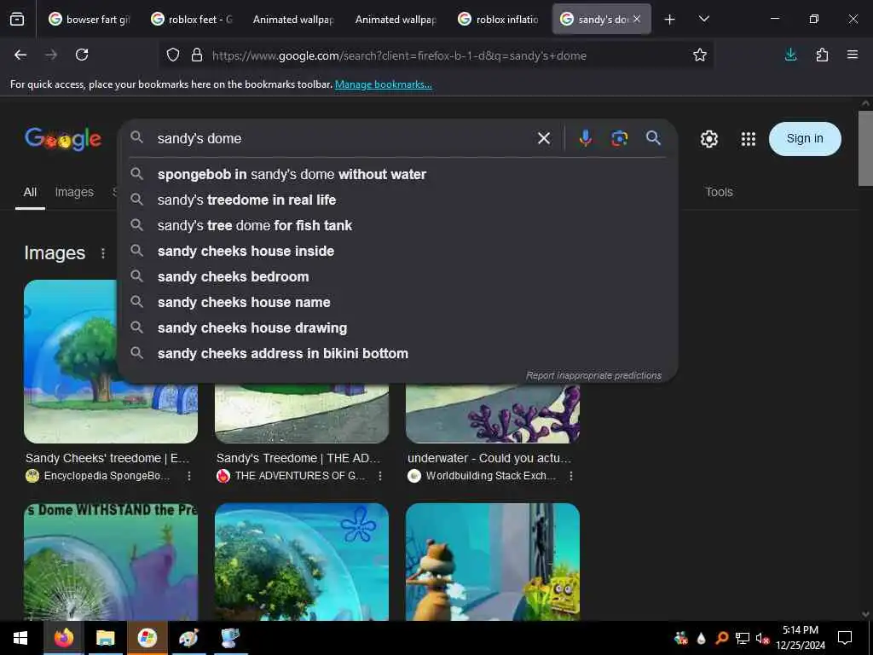Open Google quick settings gear
This screenshot has width=873, height=655.
[708, 139]
